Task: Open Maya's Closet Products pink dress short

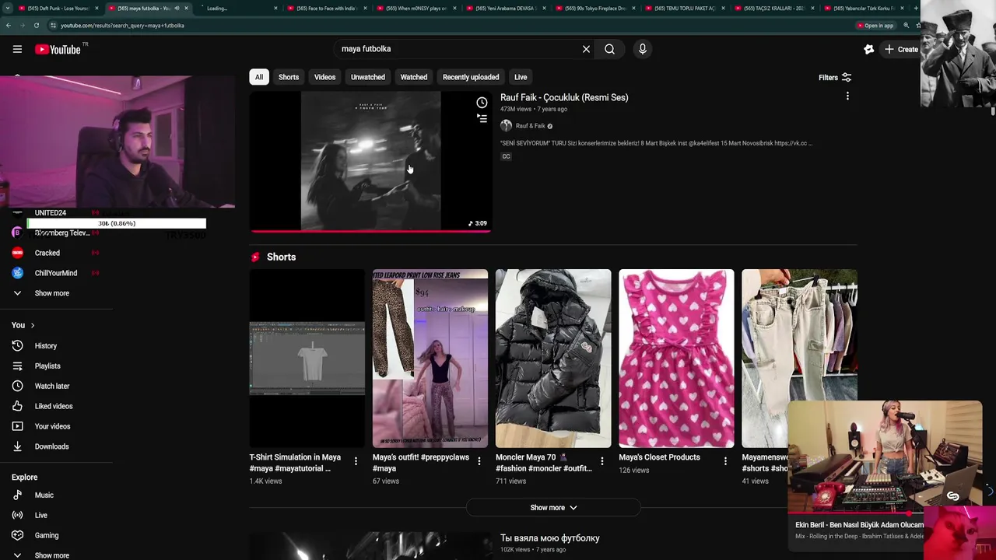Action: click(676, 359)
